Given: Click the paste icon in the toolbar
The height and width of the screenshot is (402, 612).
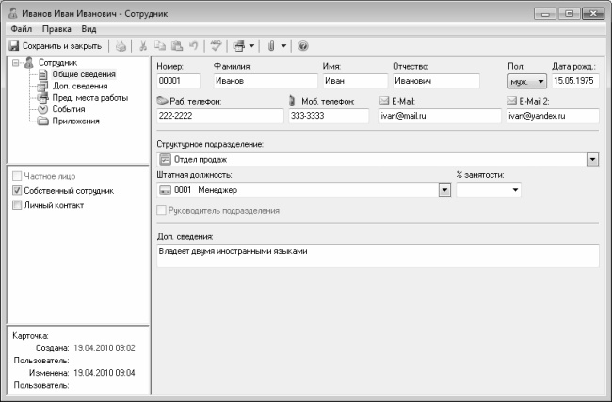Looking at the screenshot, I should coord(176,45).
